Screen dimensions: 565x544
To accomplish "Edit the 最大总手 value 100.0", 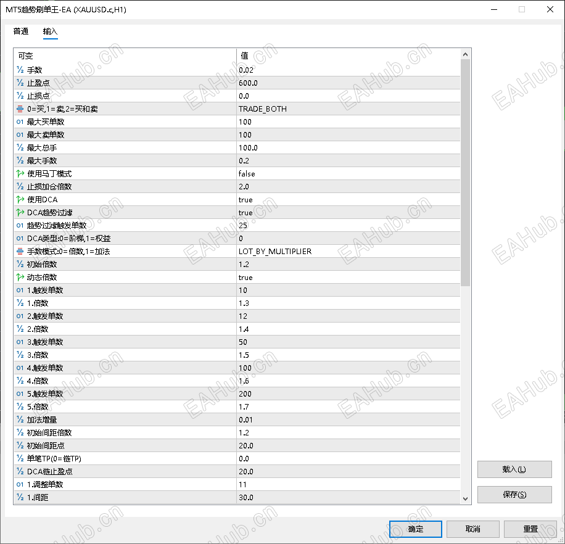I will tap(348, 147).
